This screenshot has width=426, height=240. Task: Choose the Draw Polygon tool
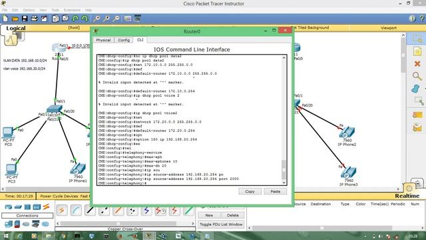pyautogui.click(x=416, y=89)
